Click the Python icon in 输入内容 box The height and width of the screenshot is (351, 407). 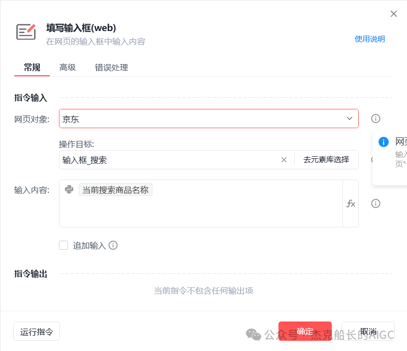tap(69, 189)
